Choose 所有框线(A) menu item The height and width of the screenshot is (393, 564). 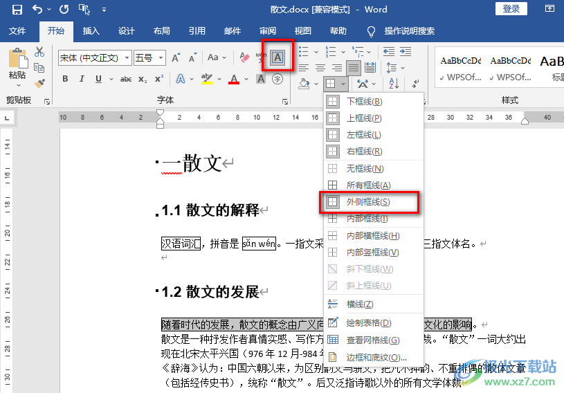(374, 185)
